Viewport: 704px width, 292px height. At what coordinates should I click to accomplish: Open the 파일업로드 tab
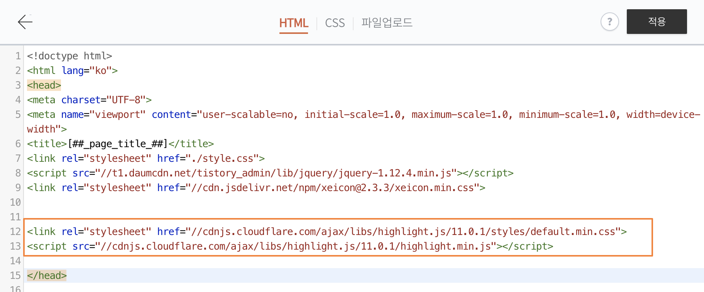[x=387, y=23]
